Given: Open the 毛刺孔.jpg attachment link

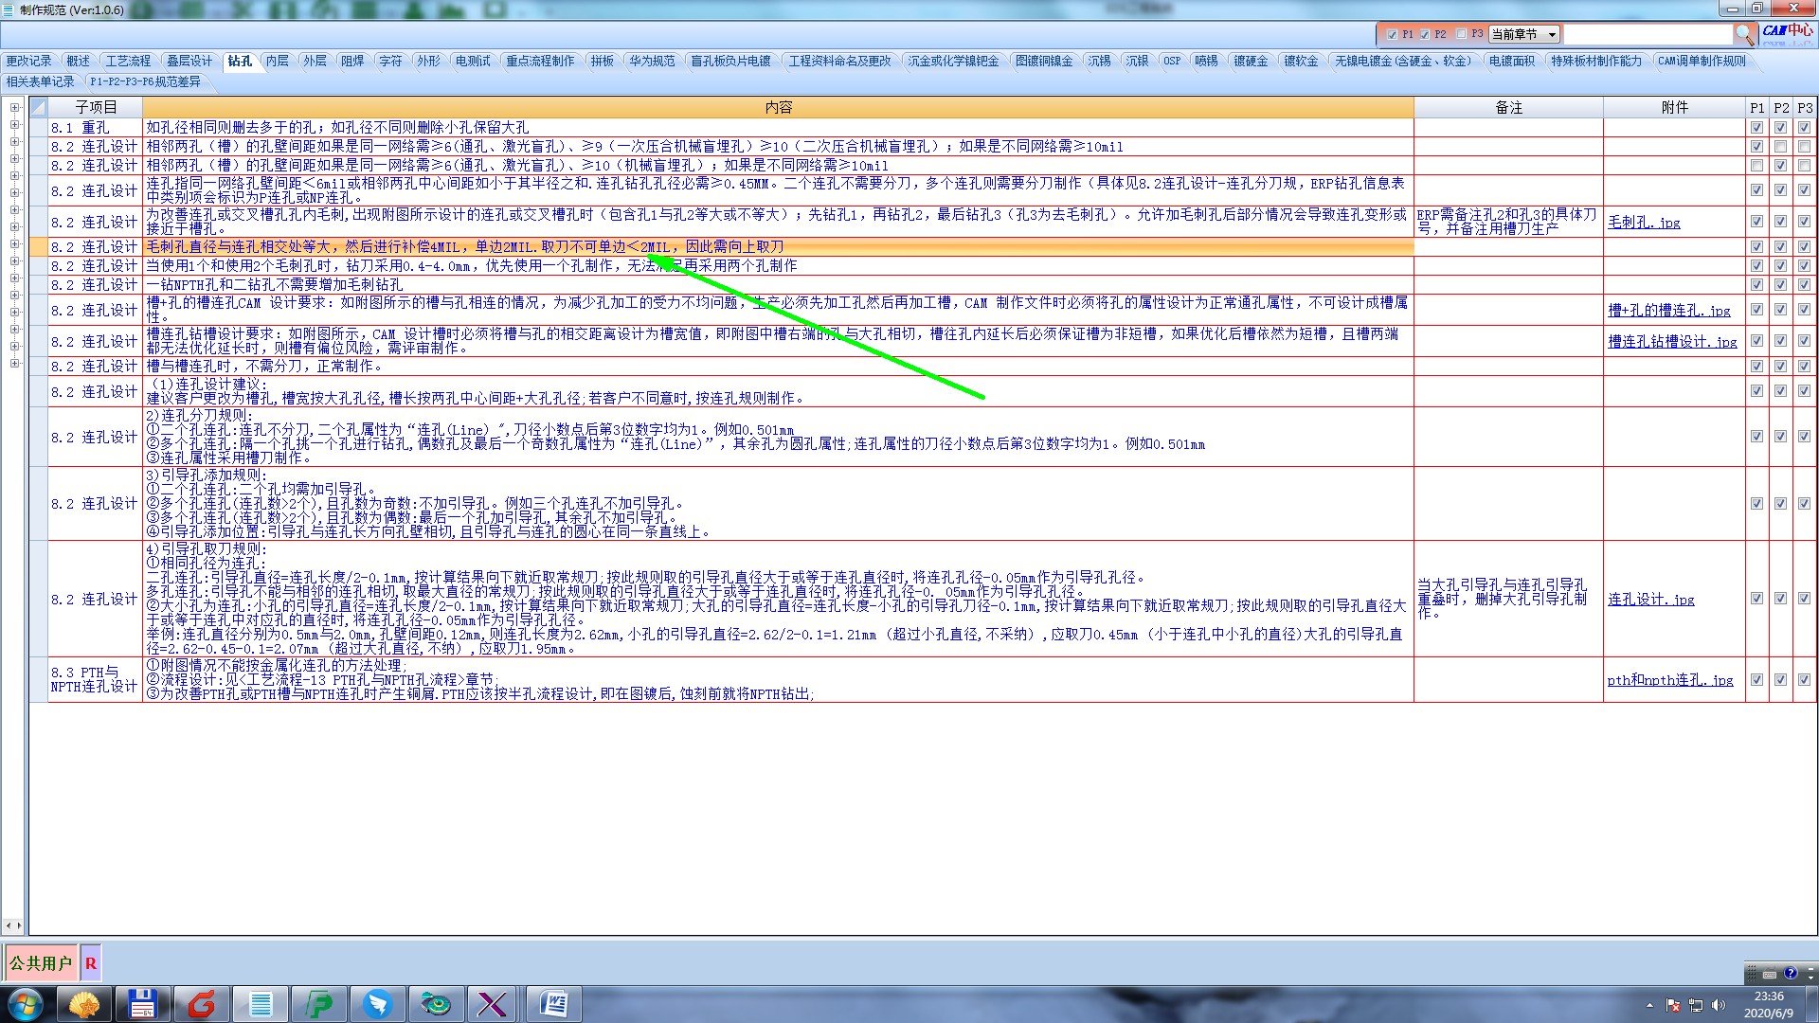Looking at the screenshot, I should point(1644,223).
